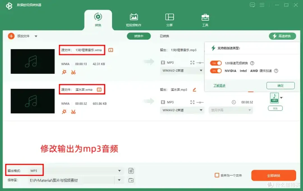Open the 保存至 path dropdown
Screen dimensions: 303x191
(119, 180)
